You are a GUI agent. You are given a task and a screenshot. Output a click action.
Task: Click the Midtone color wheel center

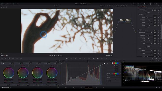pos(23,73)
